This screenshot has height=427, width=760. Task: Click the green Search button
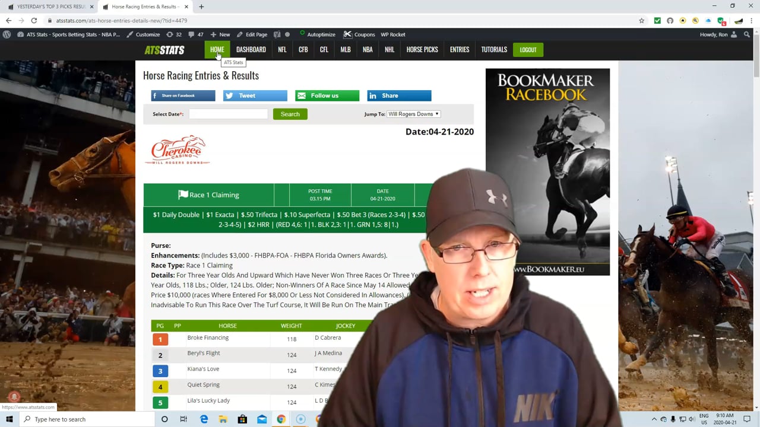point(290,114)
